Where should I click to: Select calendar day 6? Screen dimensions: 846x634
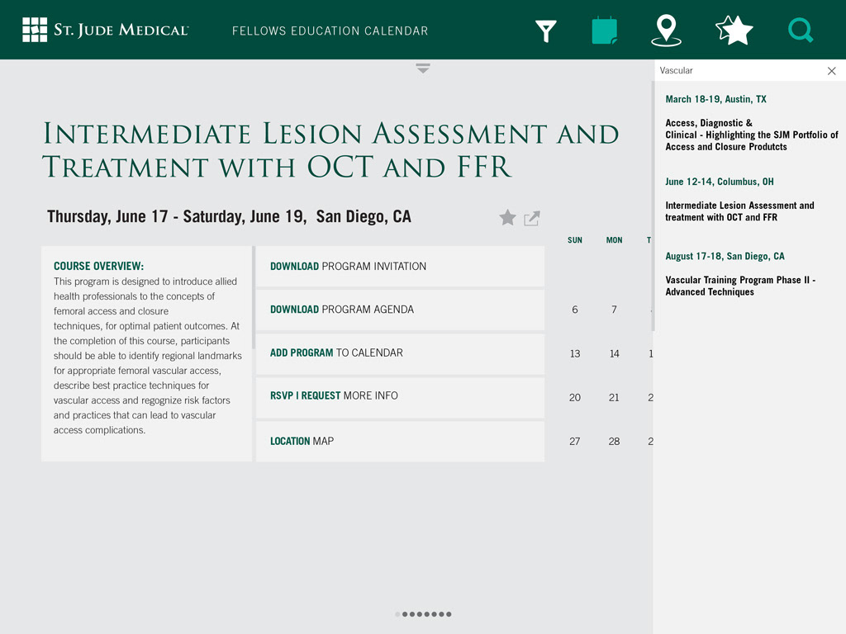coord(575,310)
